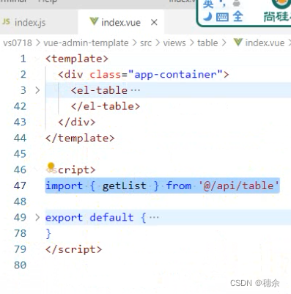Open vue-admin-template breadcrumb segment
291x294 pixels.
(x=86, y=43)
